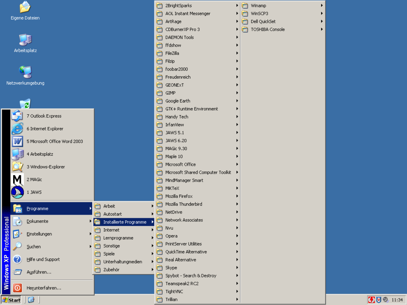
Task: Click the folder icon beside Mozilla Firefox
Action: [159, 196]
